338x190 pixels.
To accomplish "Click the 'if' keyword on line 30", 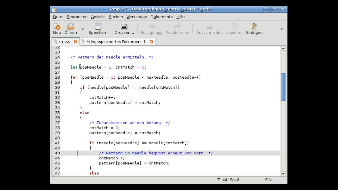I will (x=82, y=87).
